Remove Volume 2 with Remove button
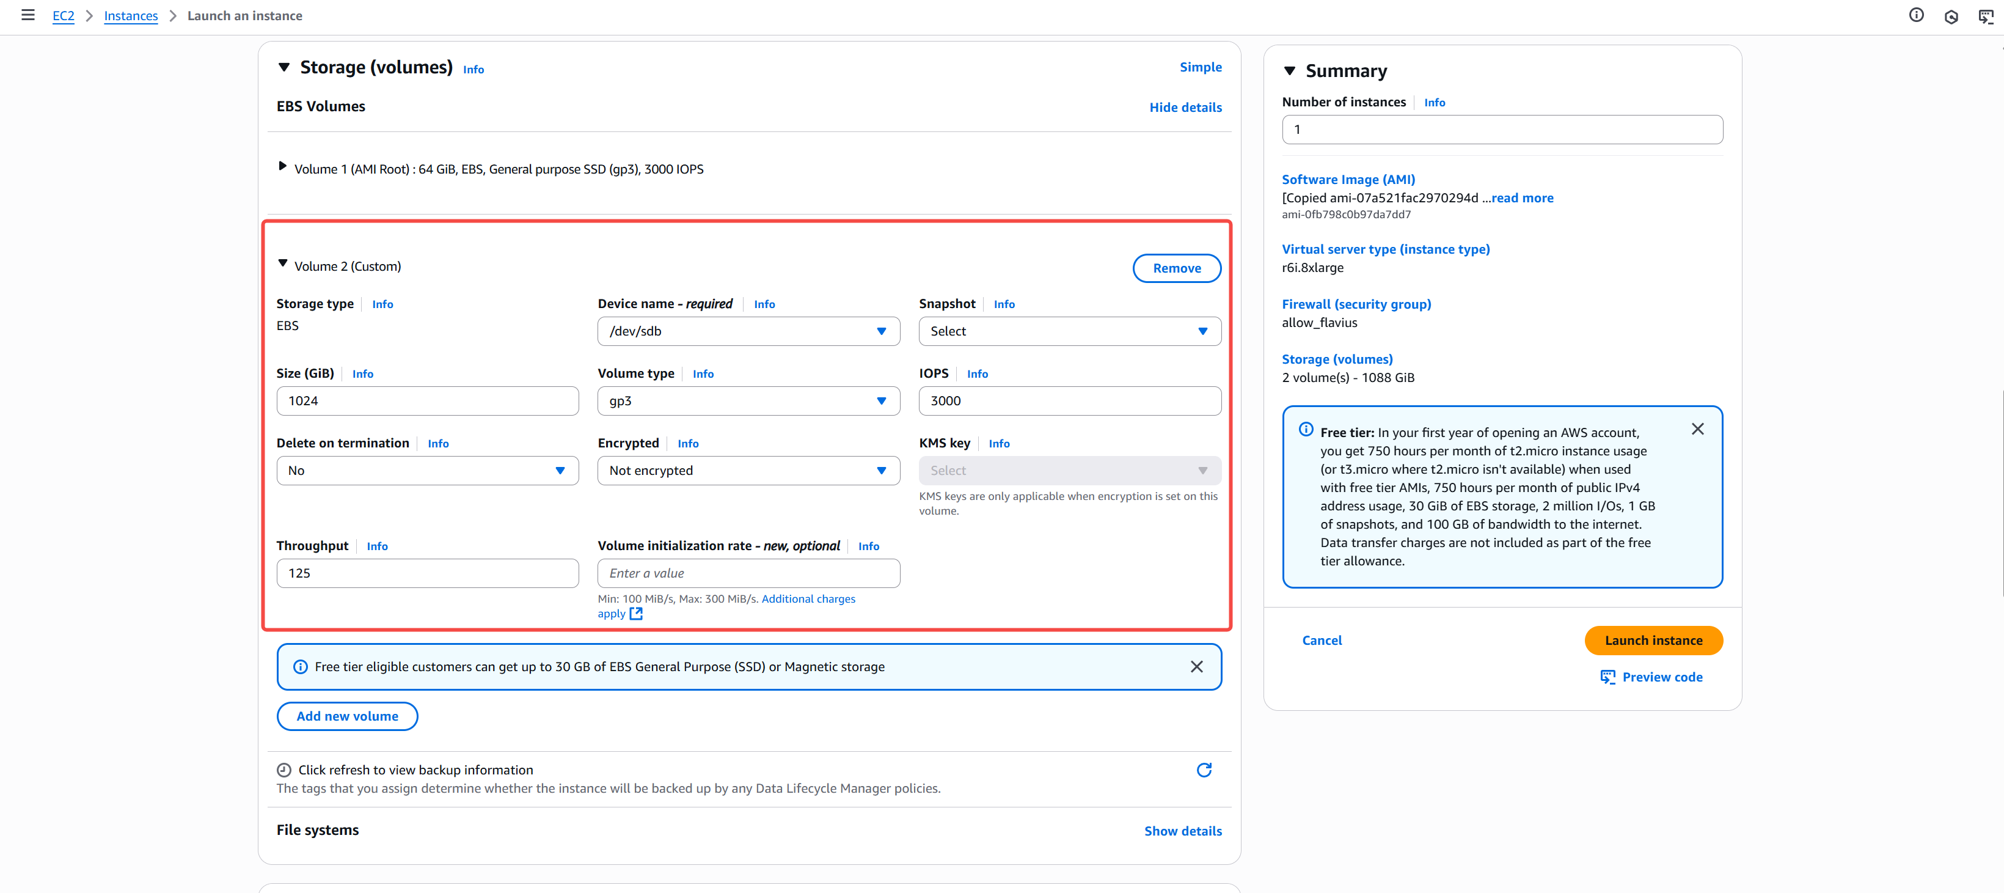This screenshot has height=893, width=2004. click(1176, 268)
